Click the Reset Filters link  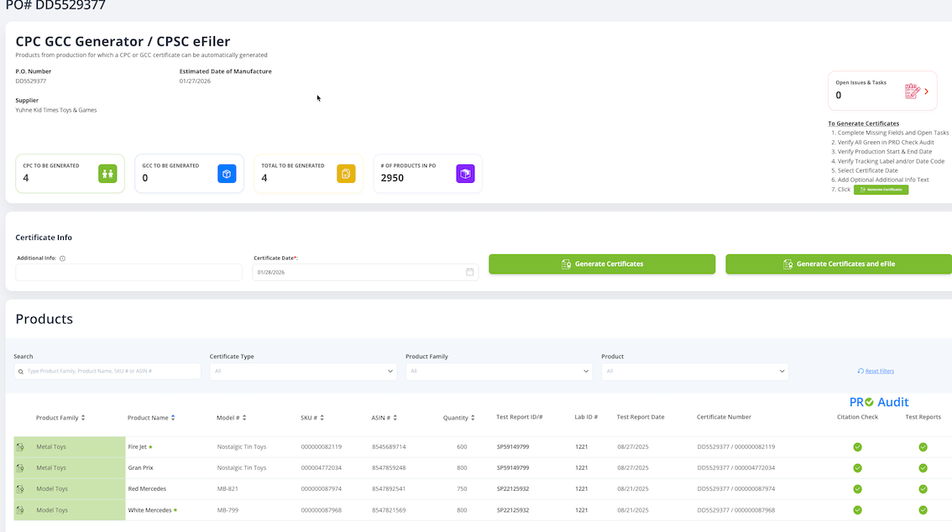(x=876, y=370)
